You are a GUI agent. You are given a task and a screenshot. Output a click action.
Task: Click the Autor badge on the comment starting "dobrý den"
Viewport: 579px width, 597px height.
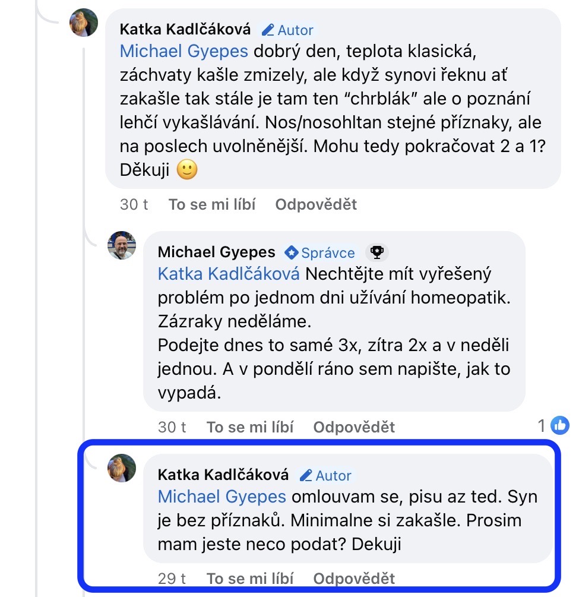288,30
